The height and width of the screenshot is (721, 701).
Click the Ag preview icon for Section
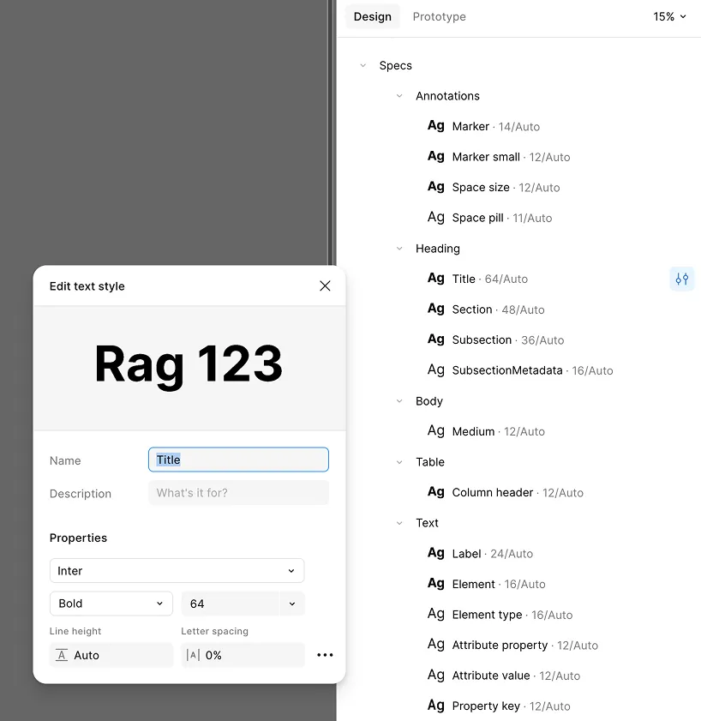pos(436,309)
